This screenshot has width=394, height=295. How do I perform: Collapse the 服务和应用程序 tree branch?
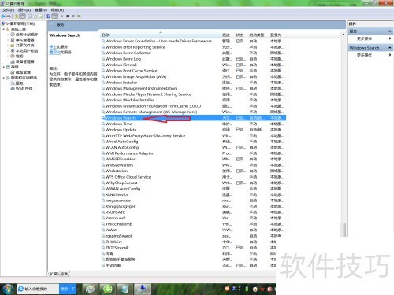pos(4,78)
